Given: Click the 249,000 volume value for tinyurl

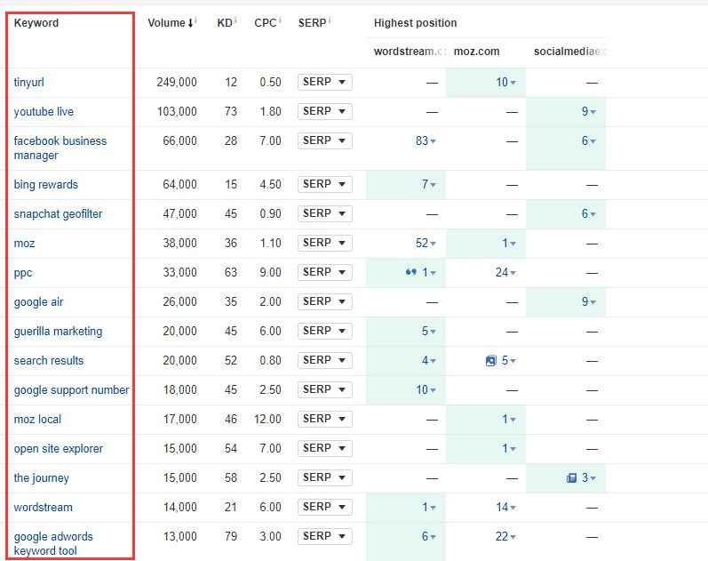Looking at the screenshot, I should coord(177,83).
